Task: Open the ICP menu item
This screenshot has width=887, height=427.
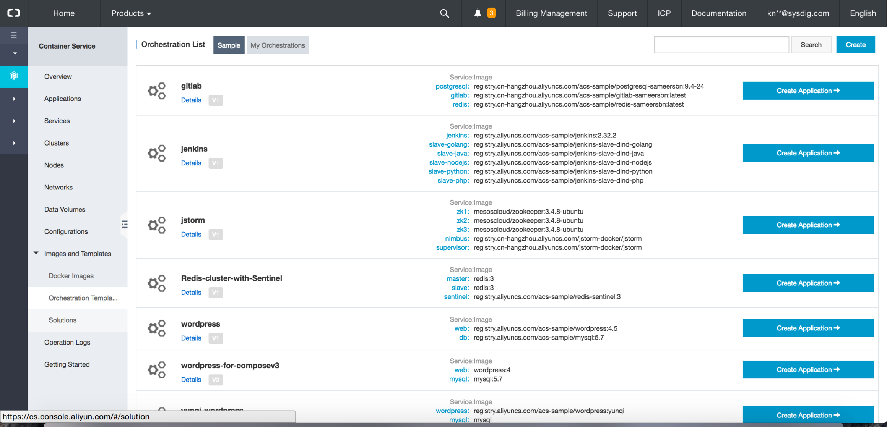Action: pos(664,13)
